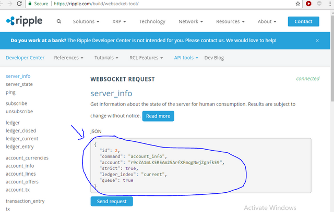The image size is (334, 212).
Task: Select the ledger command
Action: [x=13, y=123]
